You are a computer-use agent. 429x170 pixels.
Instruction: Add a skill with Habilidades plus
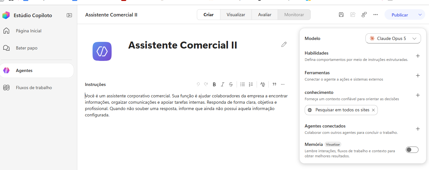(x=418, y=56)
